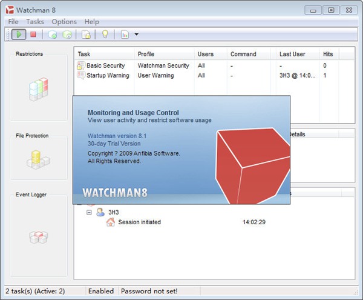This screenshot has width=363, height=300.
Task: Click the chart report toolbar icon
Action: click(x=125, y=35)
